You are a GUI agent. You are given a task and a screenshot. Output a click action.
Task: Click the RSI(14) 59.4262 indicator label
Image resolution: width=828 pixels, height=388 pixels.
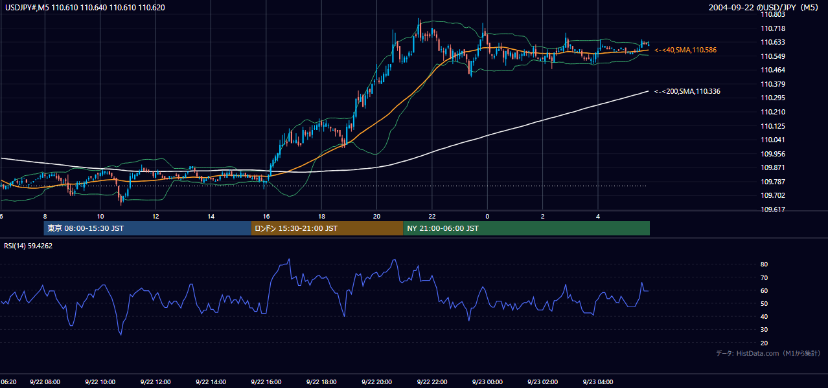(x=29, y=246)
